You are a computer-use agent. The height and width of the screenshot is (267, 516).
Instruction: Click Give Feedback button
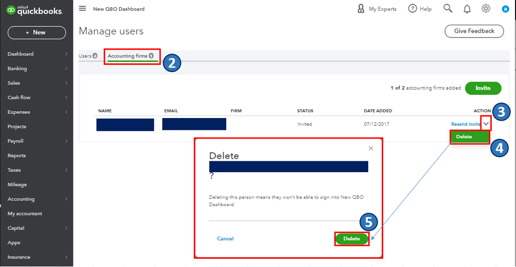(x=474, y=31)
